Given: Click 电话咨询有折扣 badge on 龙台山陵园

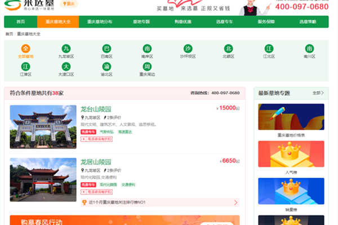Looking at the screenshot, I should [96, 139].
